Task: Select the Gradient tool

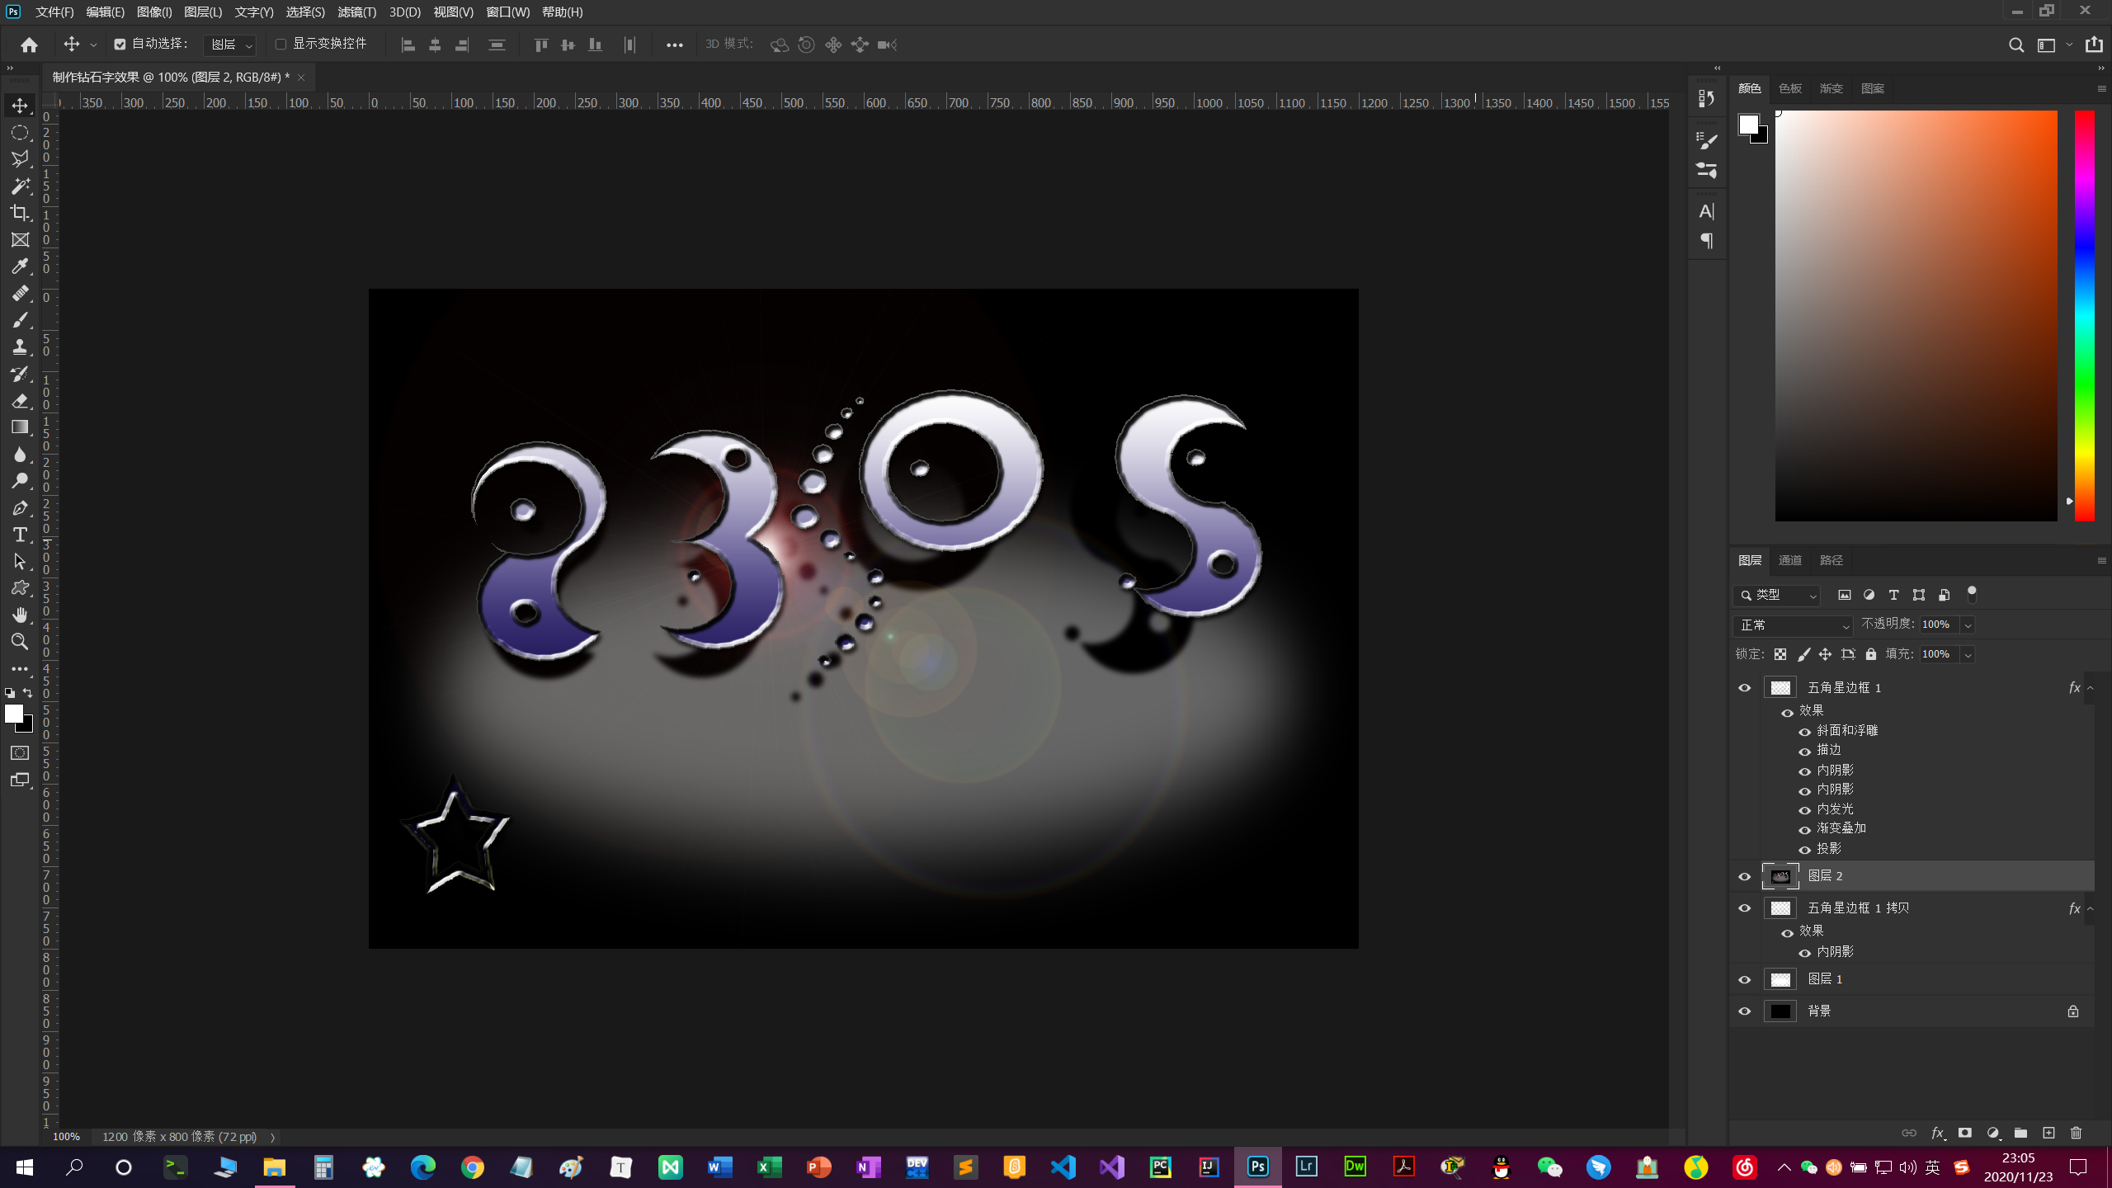Action: 20,427
